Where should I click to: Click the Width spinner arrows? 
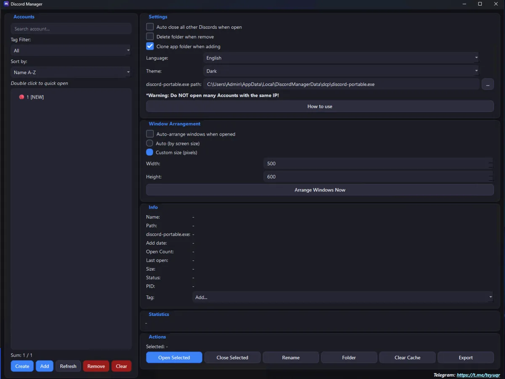(491, 163)
